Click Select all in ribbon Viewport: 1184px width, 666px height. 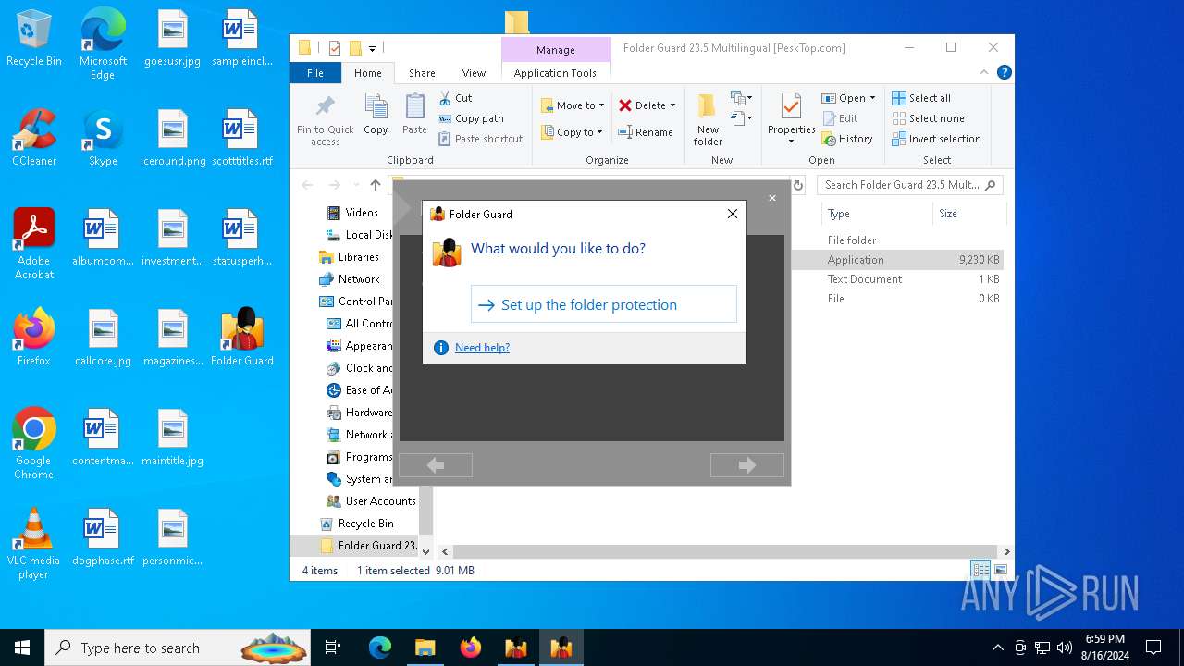[x=921, y=98]
